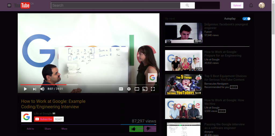Viewport: 275px width, 136px height.
Task: Open How We Hire video thumbnail
Action: coord(184,109)
